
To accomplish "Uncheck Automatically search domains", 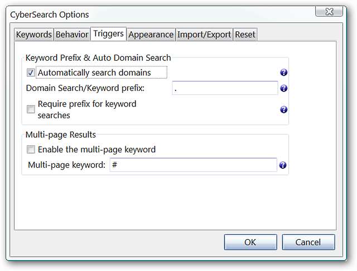I will tap(31, 72).
